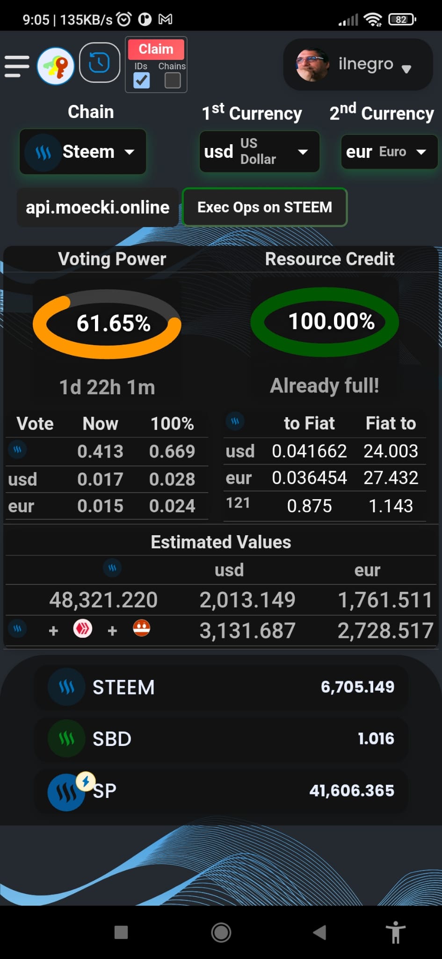Image resolution: width=442 pixels, height=959 pixels.
Task: Click the red Claim button
Action: point(156,49)
